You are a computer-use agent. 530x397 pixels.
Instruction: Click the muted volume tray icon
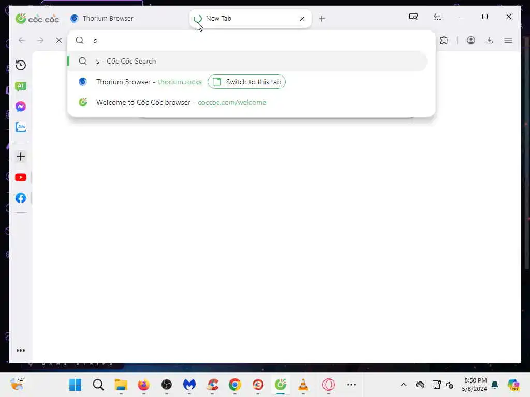(450, 385)
